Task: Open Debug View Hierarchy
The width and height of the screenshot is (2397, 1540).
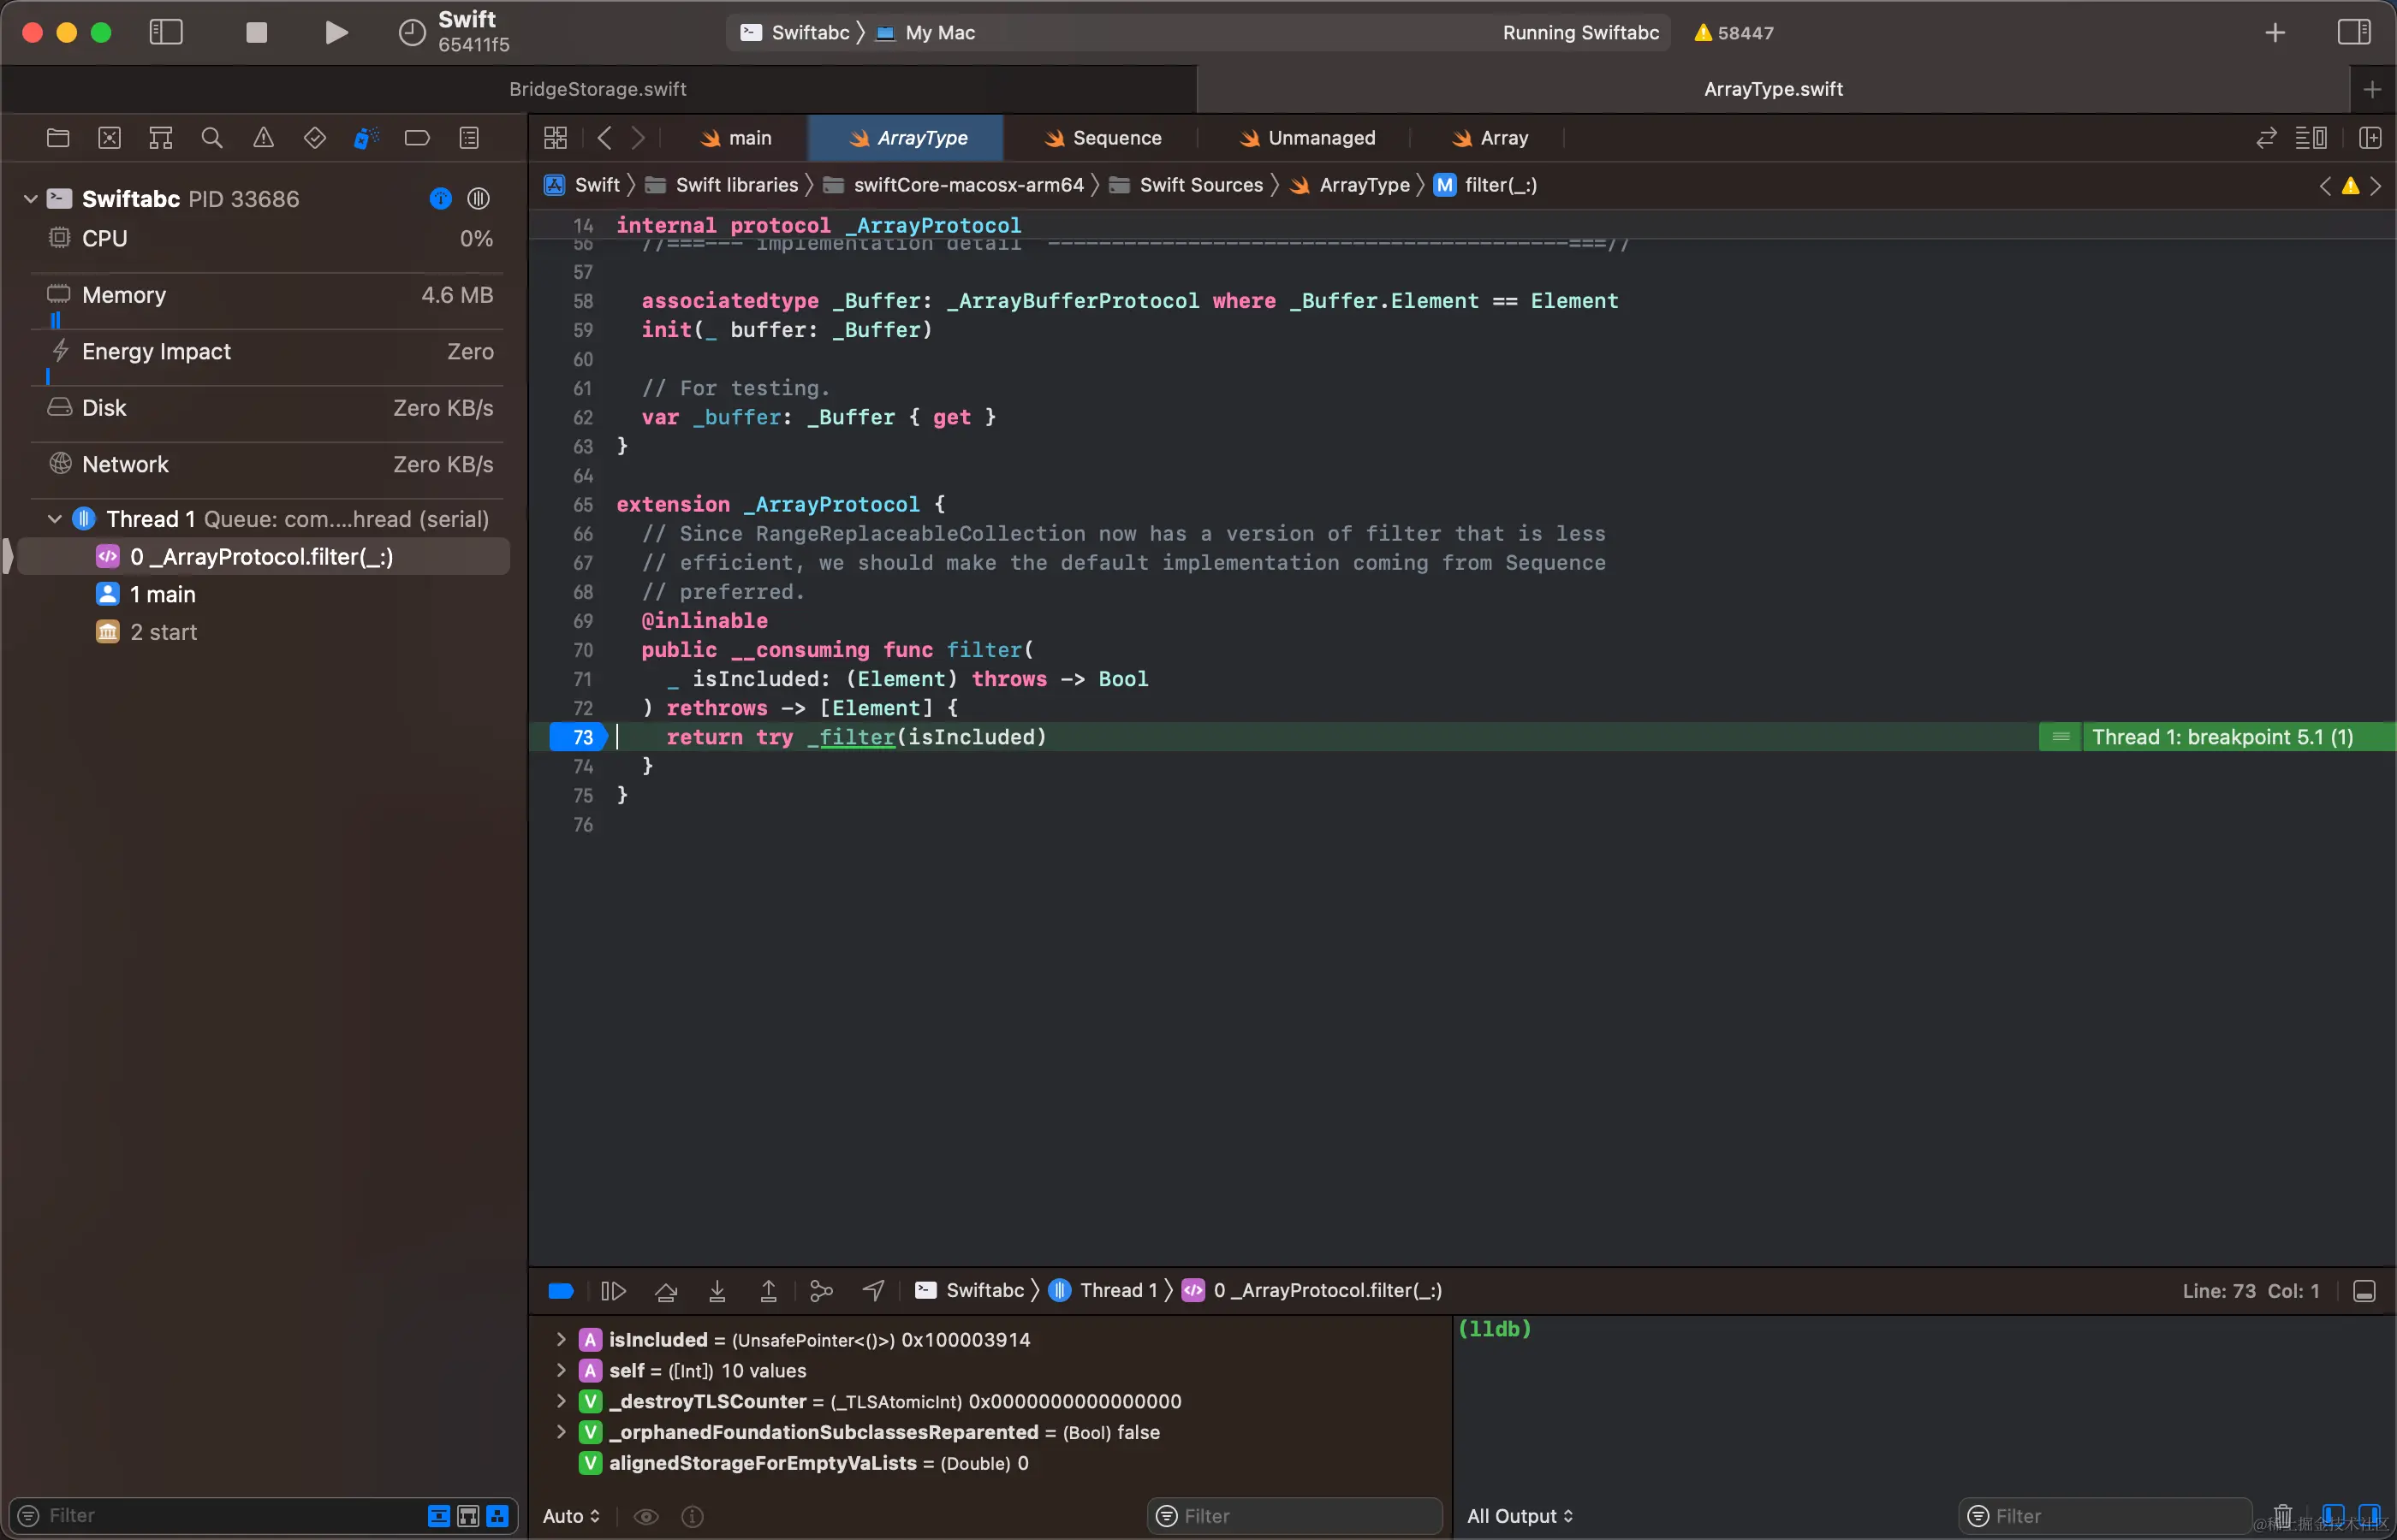Action: [821, 1291]
